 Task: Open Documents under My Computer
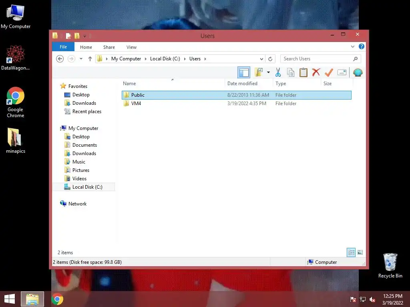[x=84, y=145]
